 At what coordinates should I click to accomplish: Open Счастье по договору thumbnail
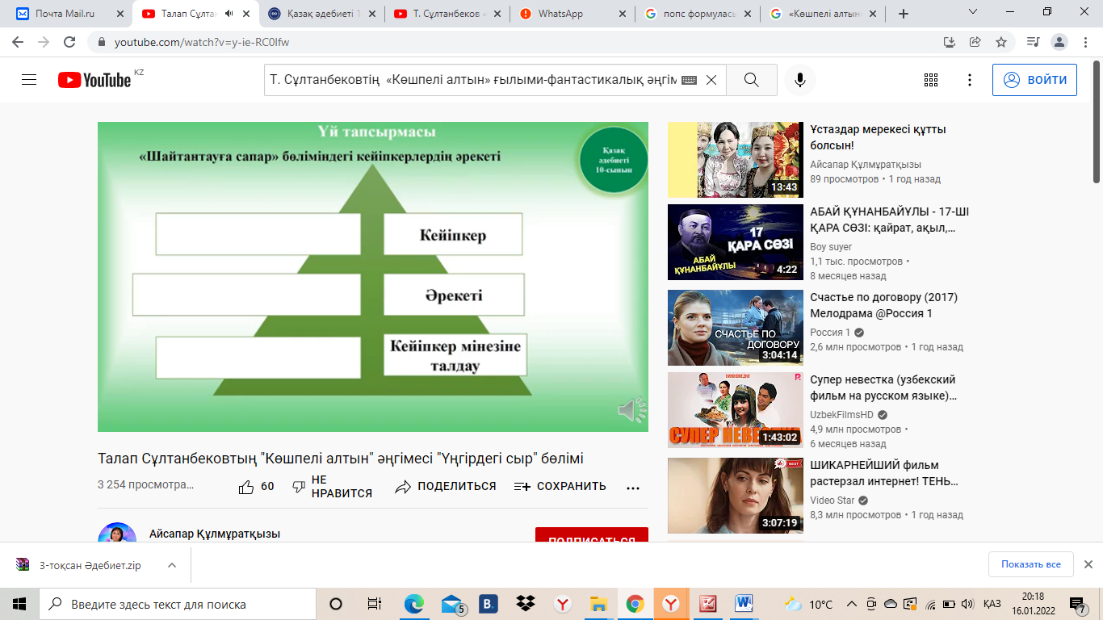coord(736,328)
